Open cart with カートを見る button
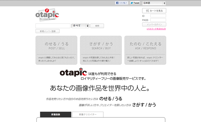201x122 pixels. point(154,11)
